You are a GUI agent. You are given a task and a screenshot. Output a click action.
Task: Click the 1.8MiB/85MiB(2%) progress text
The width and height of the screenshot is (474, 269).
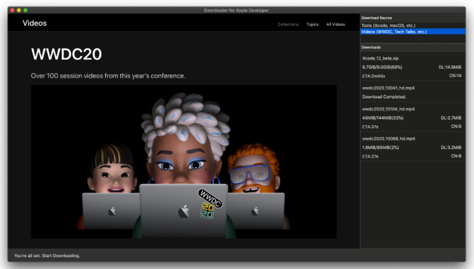coord(380,148)
